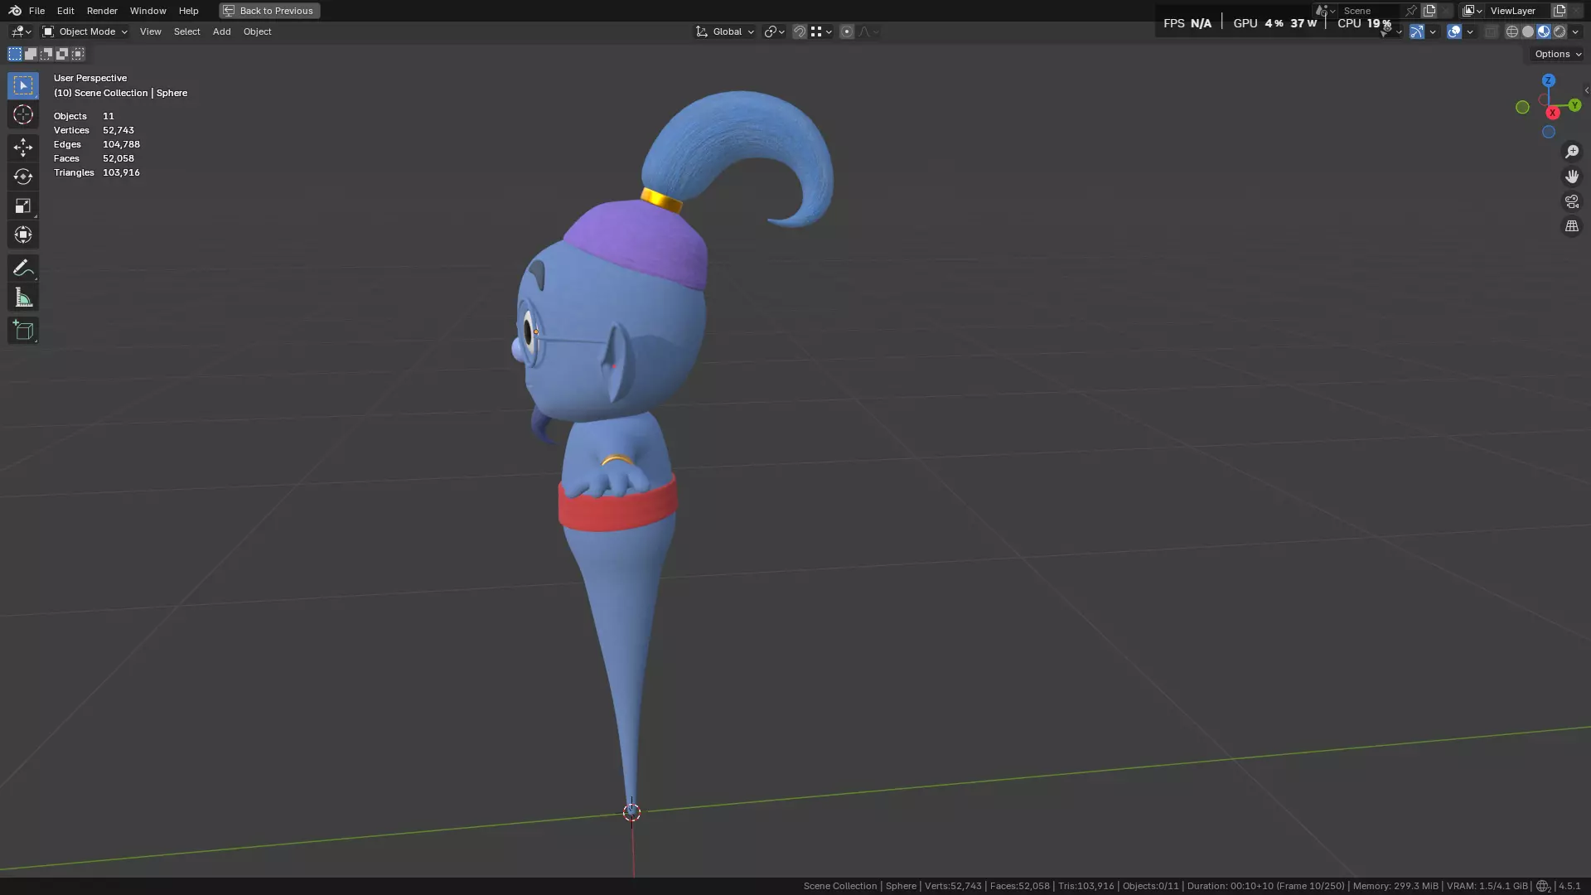Image resolution: width=1591 pixels, height=895 pixels.
Task: Open the viewport Object menu
Action: (x=258, y=31)
